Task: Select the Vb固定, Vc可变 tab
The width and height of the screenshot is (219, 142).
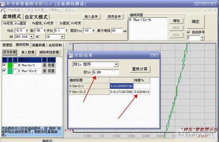Action: [x=43, y=23]
